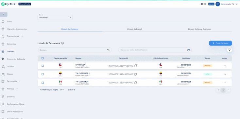Expand the Facturación submenu chevron
The height and width of the screenshot is (119, 240).
(20, 81)
